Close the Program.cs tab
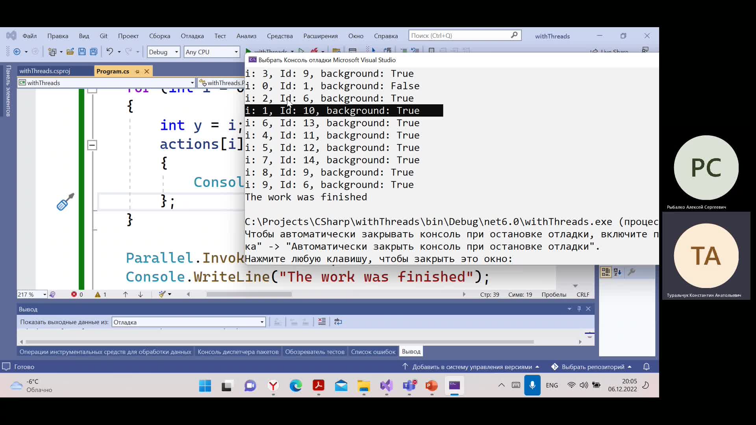The height and width of the screenshot is (425, 756). (146, 71)
